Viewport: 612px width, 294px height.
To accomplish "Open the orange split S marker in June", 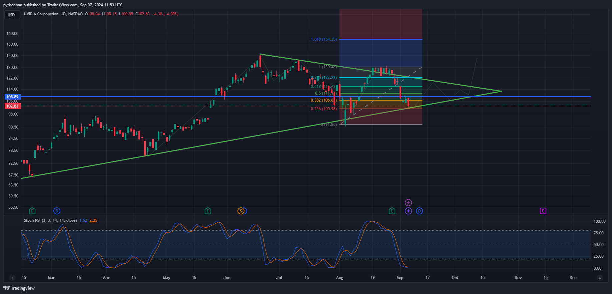I will coord(241,211).
